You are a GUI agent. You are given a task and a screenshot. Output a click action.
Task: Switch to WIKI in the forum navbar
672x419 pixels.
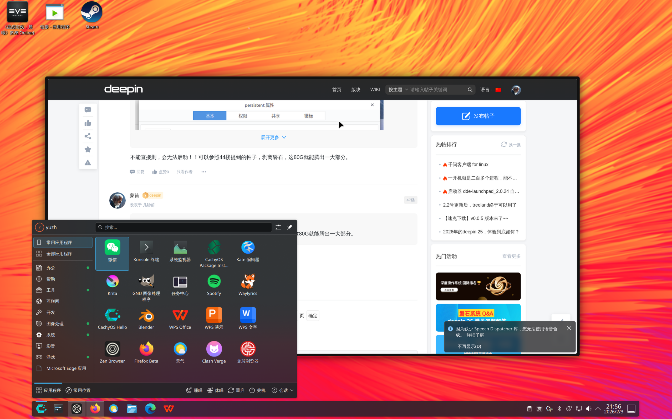(x=375, y=89)
